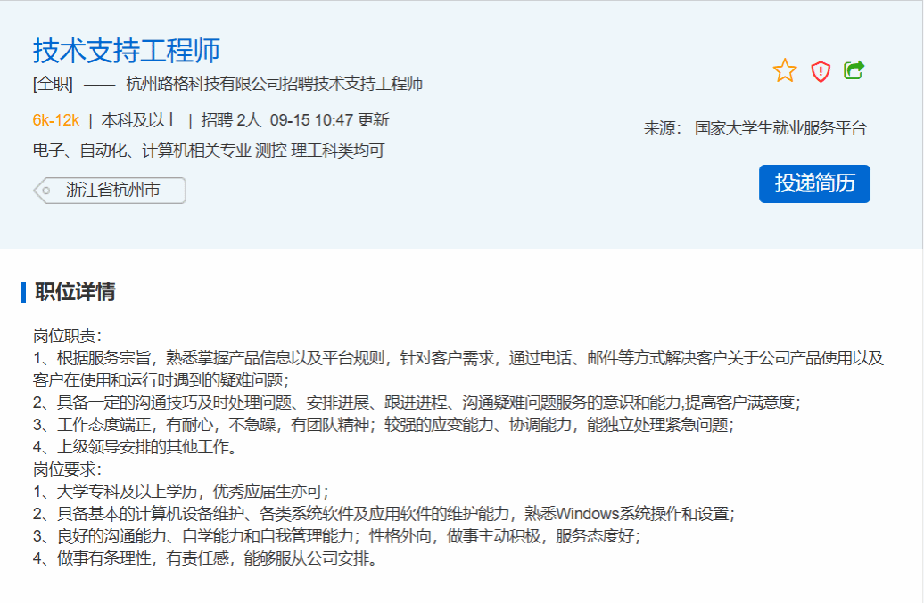Open the 技术支持工程师 job title link
924x603 pixels.
click(126, 51)
